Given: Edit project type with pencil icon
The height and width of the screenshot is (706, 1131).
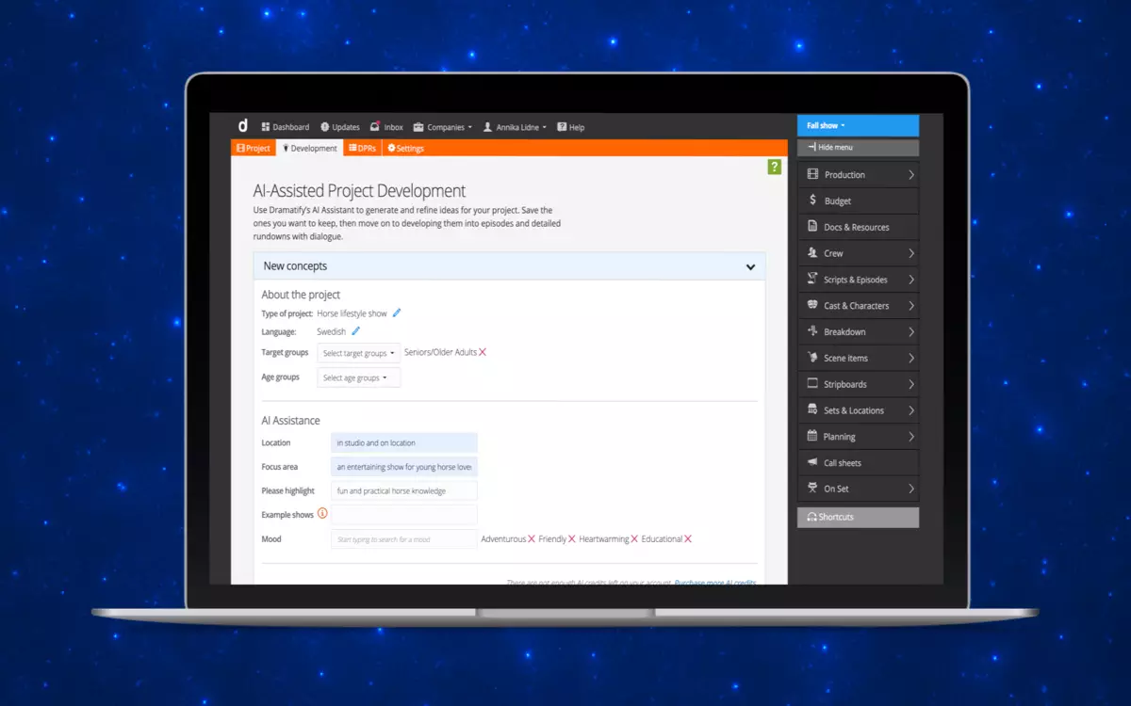Looking at the screenshot, I should [x=397, y=313].
